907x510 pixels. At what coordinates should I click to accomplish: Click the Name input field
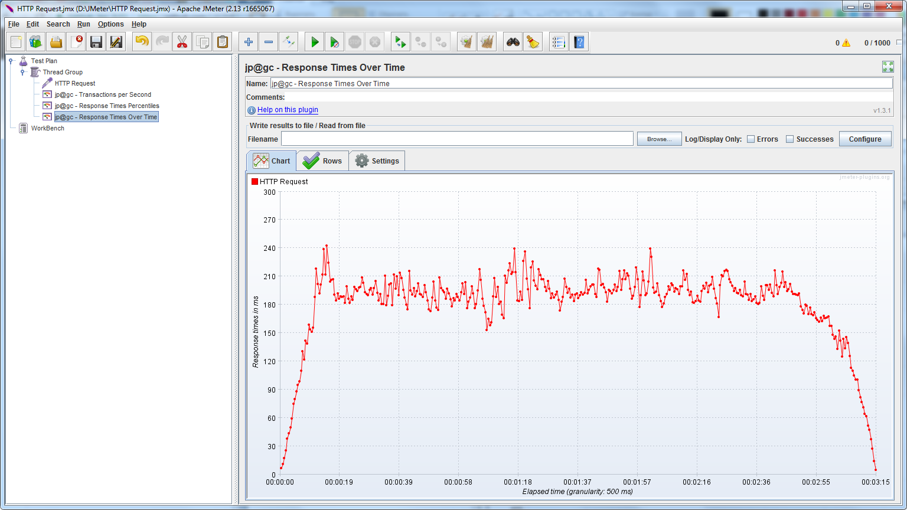581,83
